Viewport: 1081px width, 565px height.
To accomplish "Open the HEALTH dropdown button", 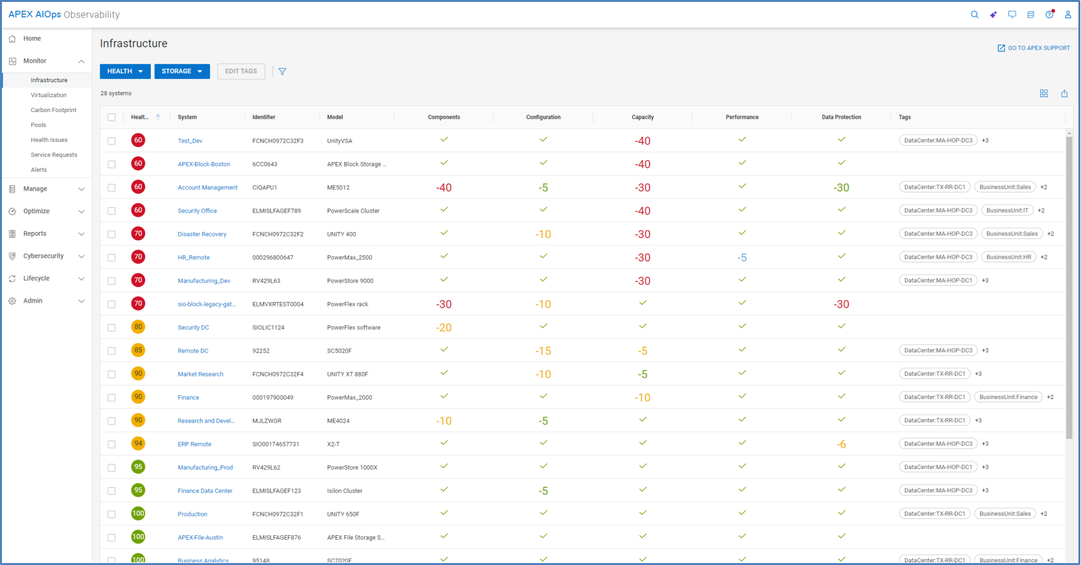I will point(125,71).
